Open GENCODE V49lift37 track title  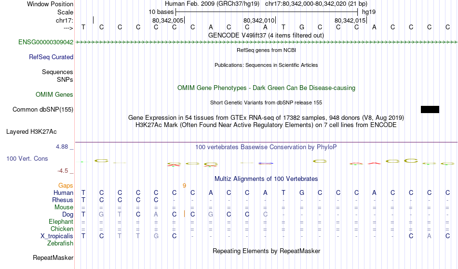(x=266, y=36)
